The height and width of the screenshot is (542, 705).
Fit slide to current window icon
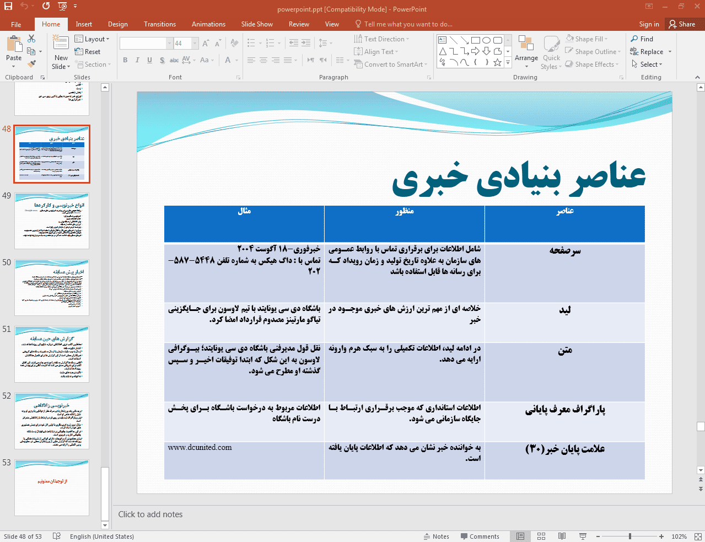point(698,536)
